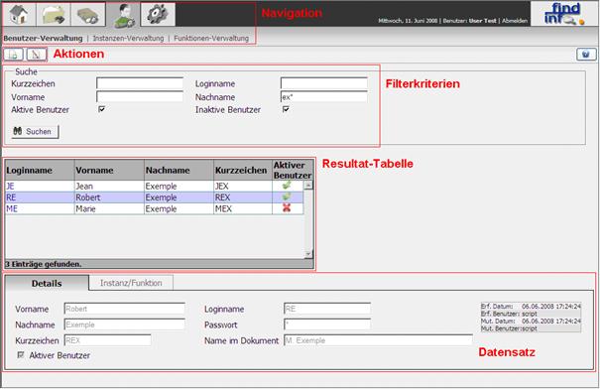The image size is (600, 389).
Task: Click the Nachname detail field showing Exemple
Action: coord(124,324)
